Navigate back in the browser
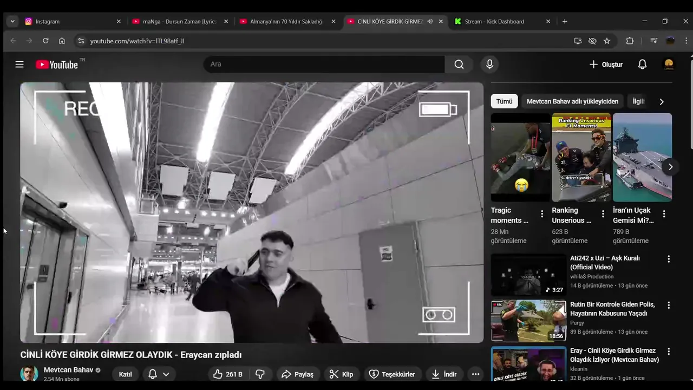 (x=13, y=41)
